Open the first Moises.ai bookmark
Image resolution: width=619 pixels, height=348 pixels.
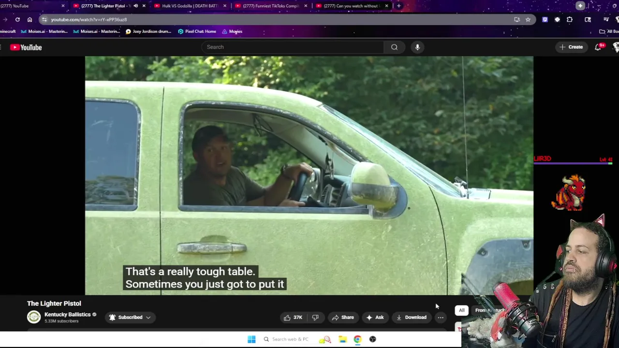click(x=44, y=31)
